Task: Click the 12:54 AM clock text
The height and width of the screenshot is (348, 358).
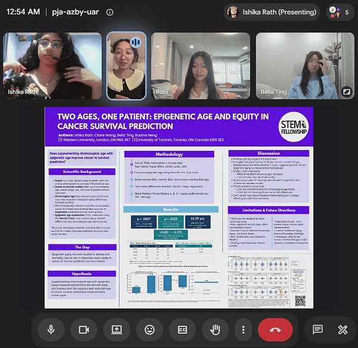Action: [23, 12]
